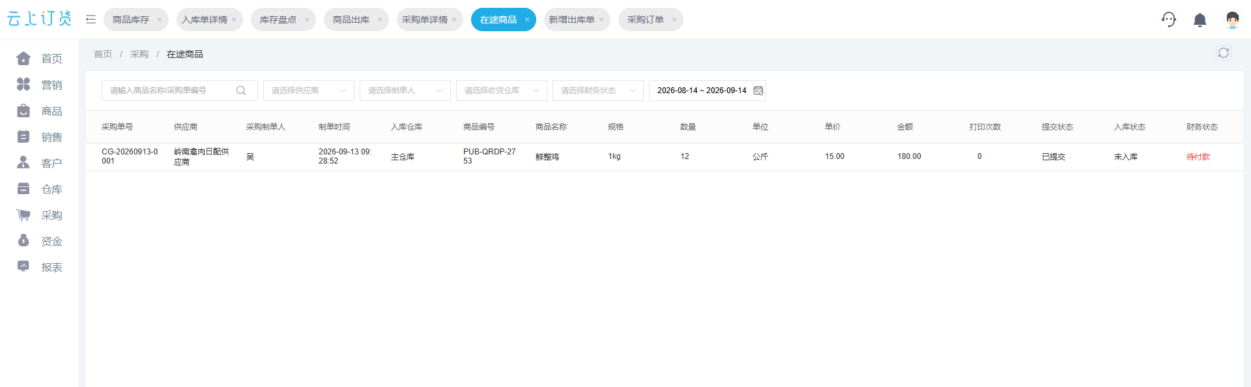Open 仓库 module in sidebar
Screen dimensions: 1251x387
pos(39,189)
